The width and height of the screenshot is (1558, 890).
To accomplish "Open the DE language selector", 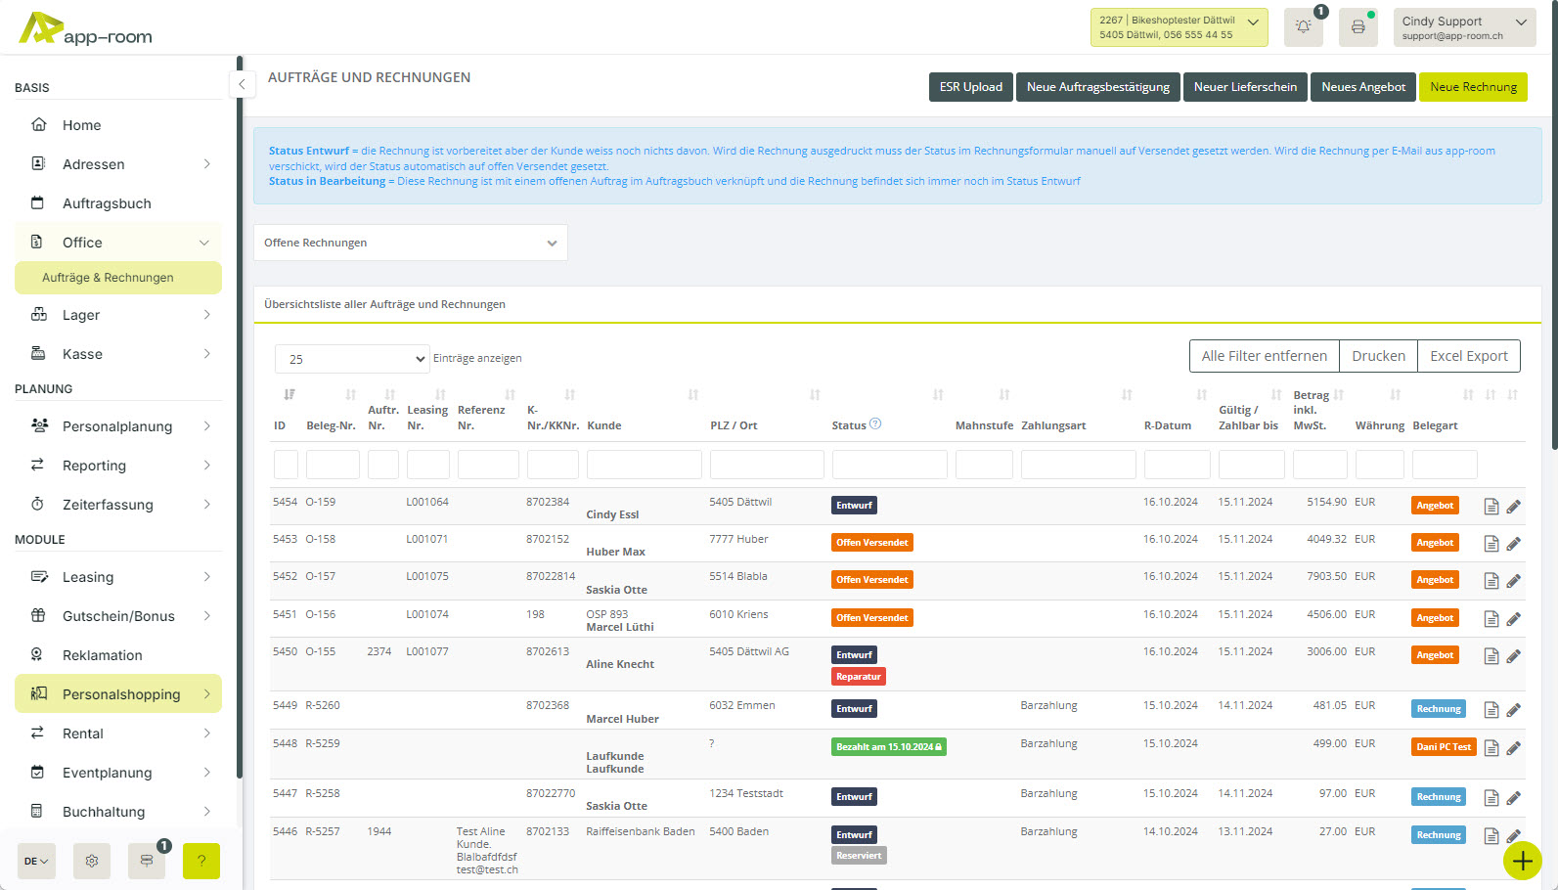I will click(x=36, y=861).
